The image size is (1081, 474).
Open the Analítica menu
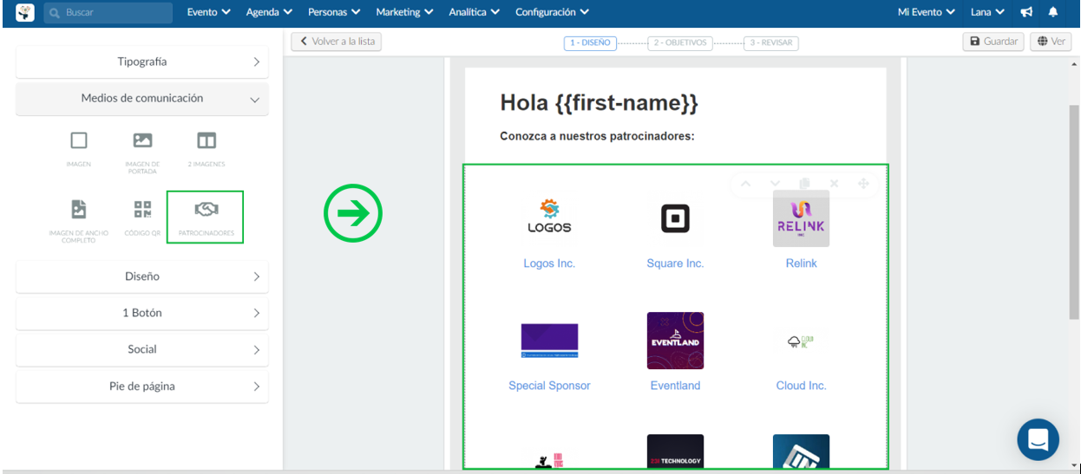click(x=475, y=13)
